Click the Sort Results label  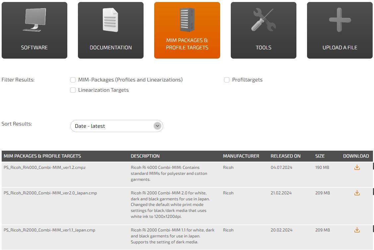pyautogui.click(x=17, y=124)
